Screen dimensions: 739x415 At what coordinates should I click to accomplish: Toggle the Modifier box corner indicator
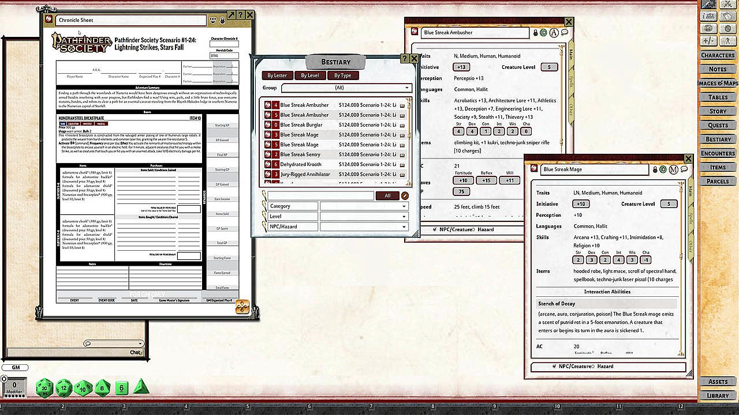(4, 379)
